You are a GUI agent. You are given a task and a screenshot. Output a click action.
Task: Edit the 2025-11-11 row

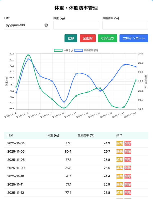pyautogui.click(x=119, y=185)
